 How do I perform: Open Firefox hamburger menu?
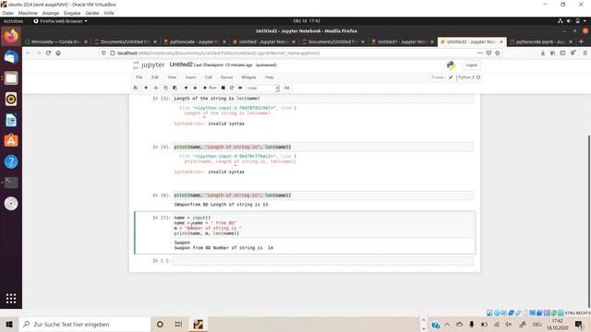[x=585, y=53]
